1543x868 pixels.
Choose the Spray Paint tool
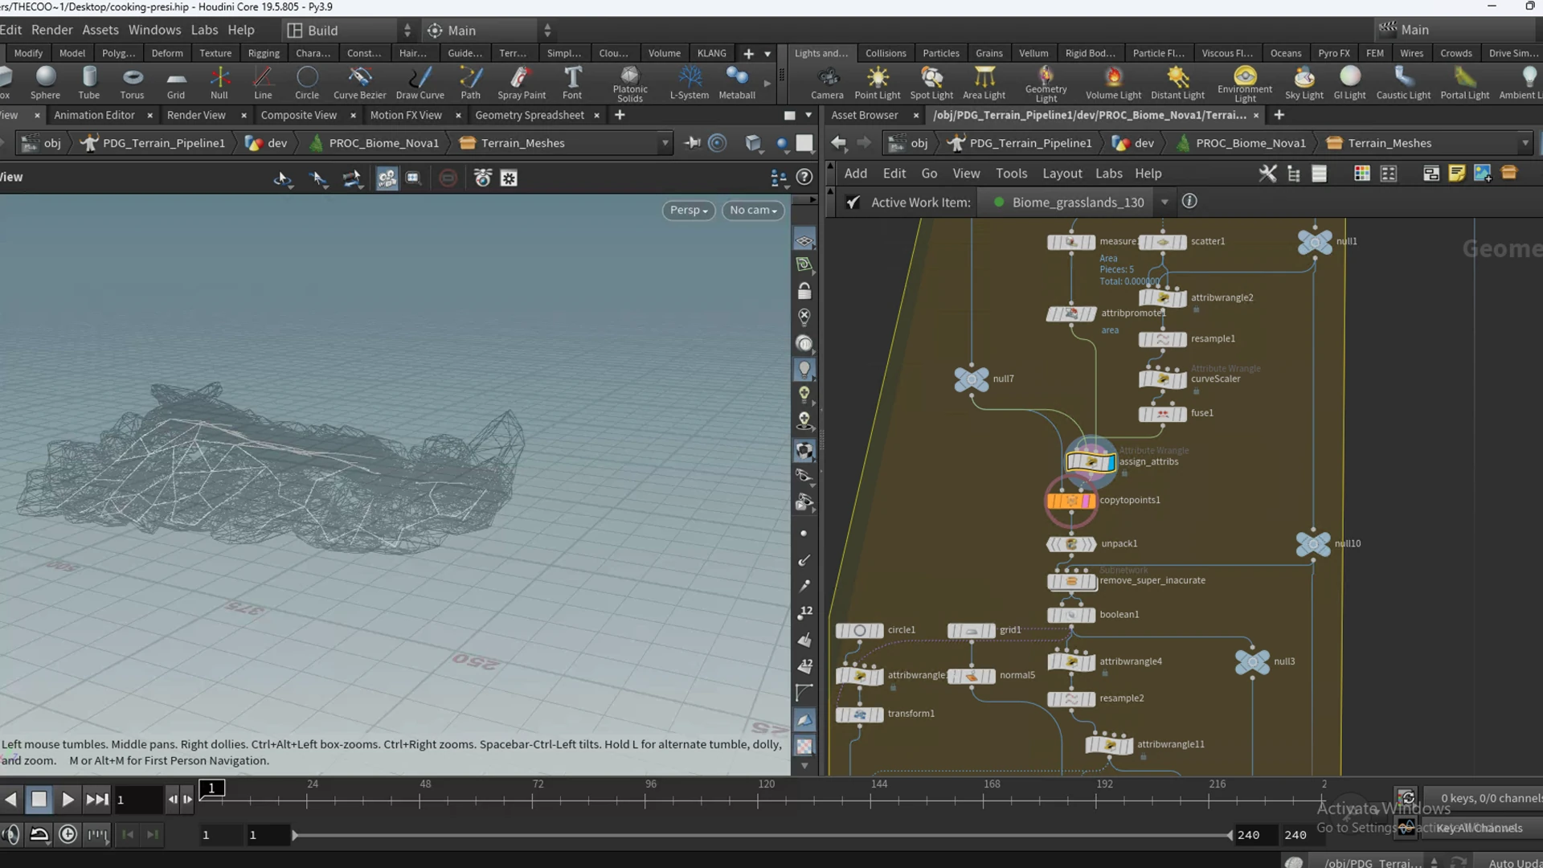pyautogui.click(x=521, y=83)
